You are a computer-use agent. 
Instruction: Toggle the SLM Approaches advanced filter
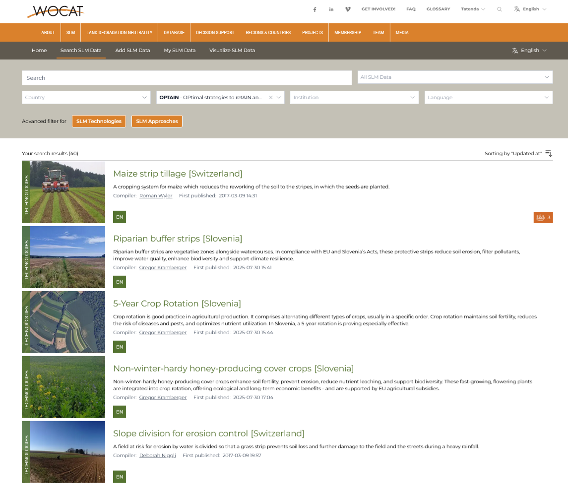(x=157, y=121)
